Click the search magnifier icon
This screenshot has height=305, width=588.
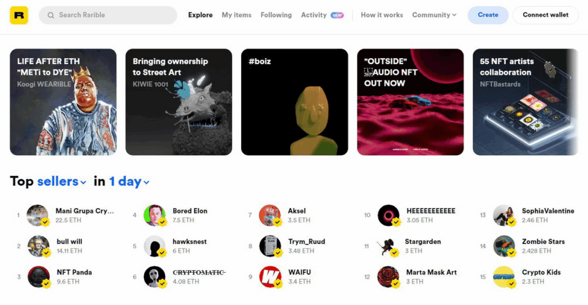[51, 15]
